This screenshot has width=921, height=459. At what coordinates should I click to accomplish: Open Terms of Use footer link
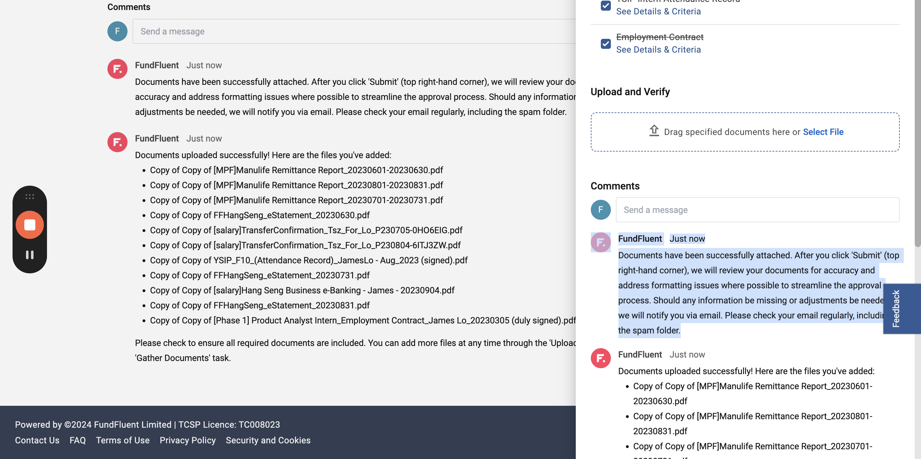click(x=122, y=441)
